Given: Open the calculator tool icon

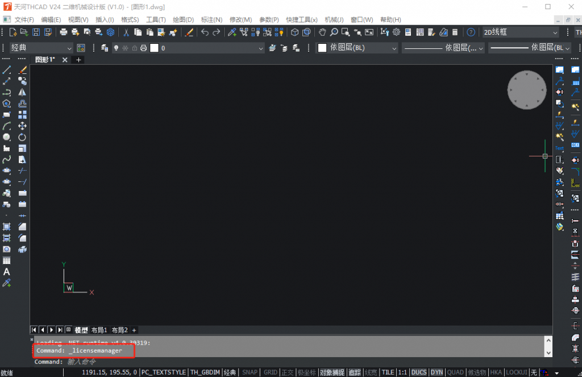Looking at the screenshot, I should click(455, 32).
